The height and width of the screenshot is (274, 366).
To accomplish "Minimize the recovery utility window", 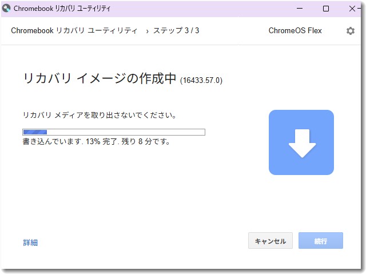I will point(300,9).
